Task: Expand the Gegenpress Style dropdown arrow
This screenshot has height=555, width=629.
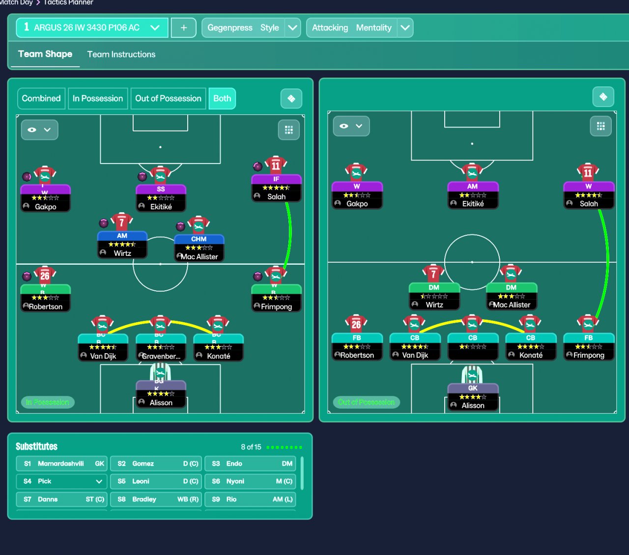Action: point(293,28)
